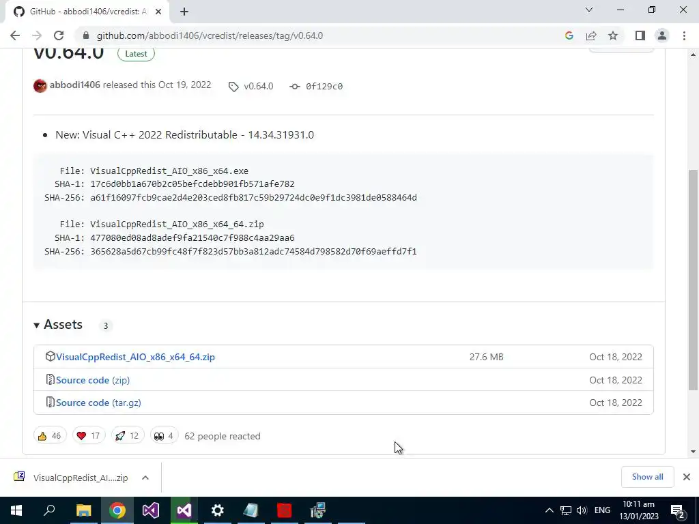Toggle the heart reaction (17)

pos(89,435)
